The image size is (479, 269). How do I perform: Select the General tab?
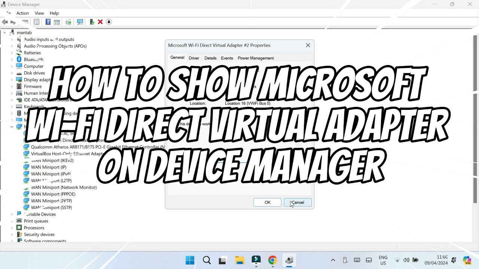coord(177,58)
